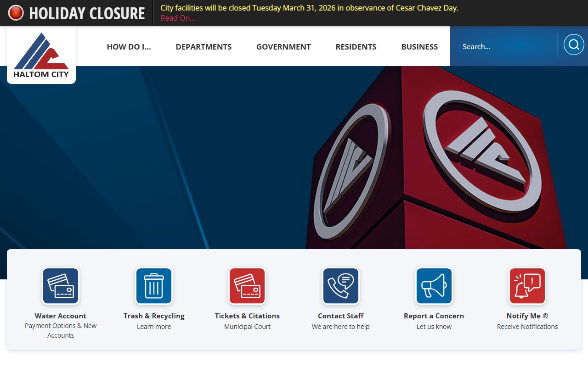Open the Trash & Recycling text link
The width and height of the screenshot is (588, 367).
(x=154, y=316)
